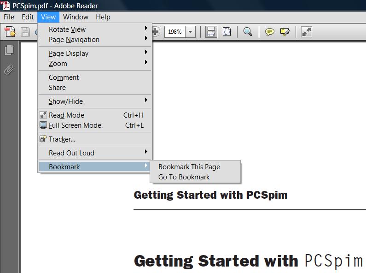
Task: Select the highlight text tool
Action: coord(285,31)
